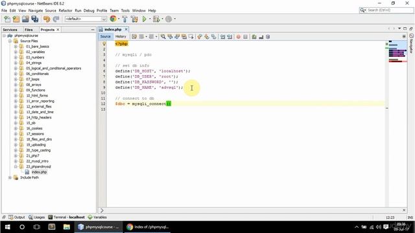
Task: Open the Navigator side panel
Action: click(x=411, y=43)
